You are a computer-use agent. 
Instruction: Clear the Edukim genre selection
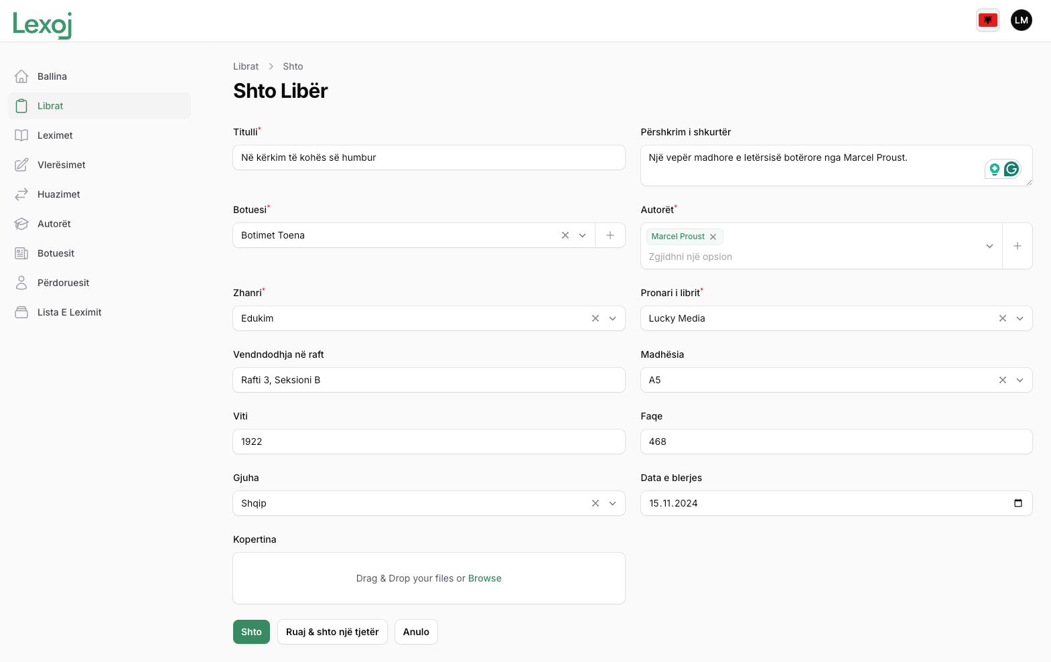(x=595, y=318)
